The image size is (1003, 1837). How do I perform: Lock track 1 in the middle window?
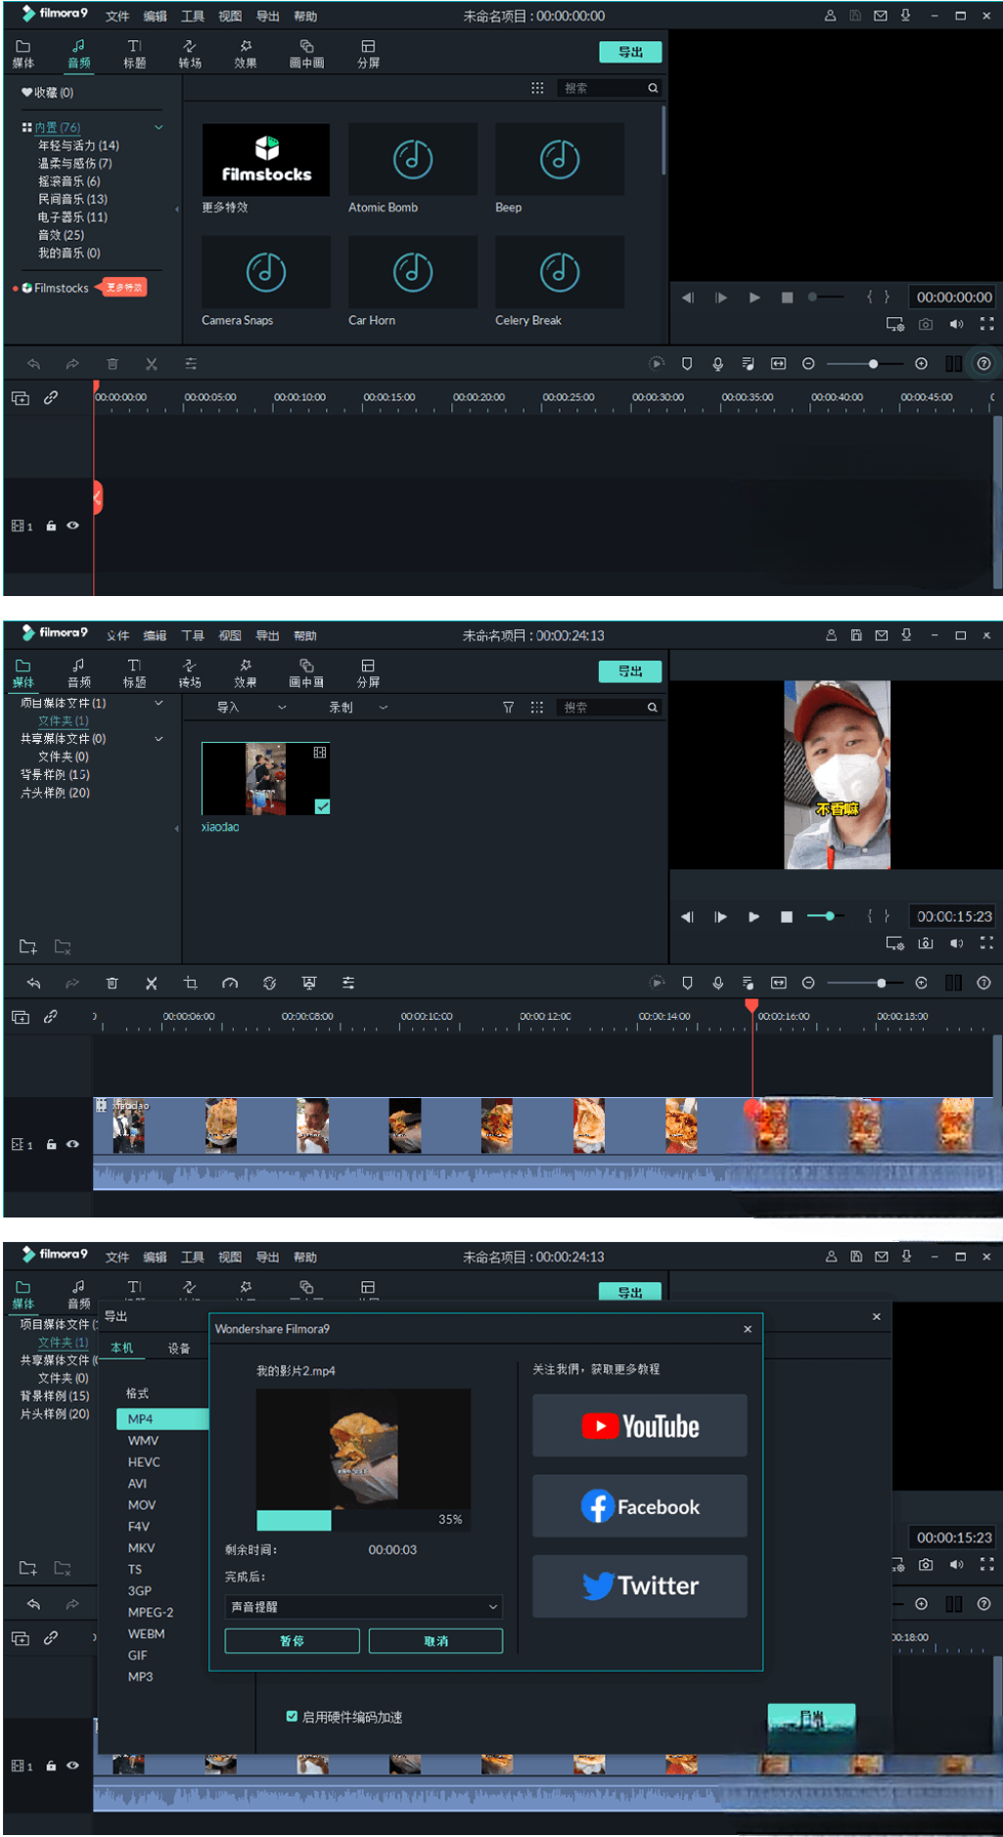pos(51,1144)
